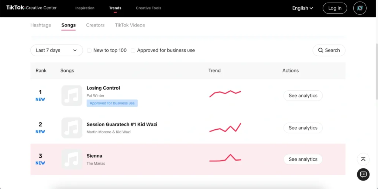Click the page vertical scrollbar

pos(377,71)
